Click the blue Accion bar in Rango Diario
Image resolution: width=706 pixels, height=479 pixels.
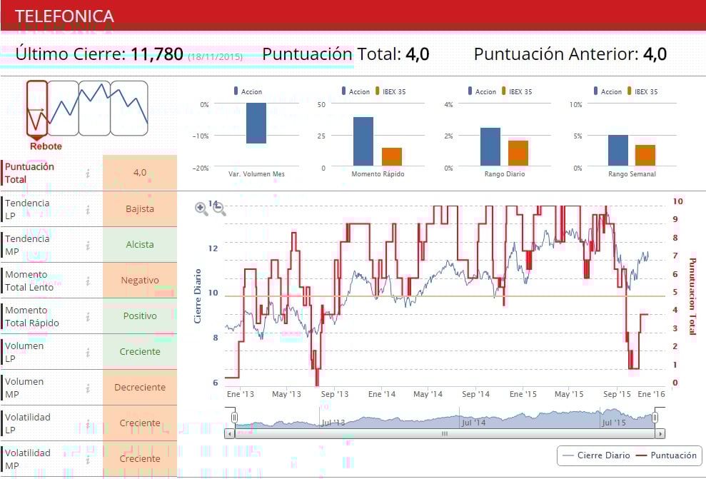[x=490, y=147]
